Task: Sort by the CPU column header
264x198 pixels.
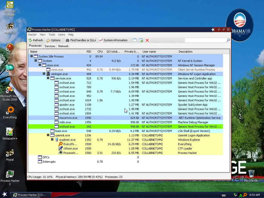Action: pyautogui.click(x=98, y=52)
